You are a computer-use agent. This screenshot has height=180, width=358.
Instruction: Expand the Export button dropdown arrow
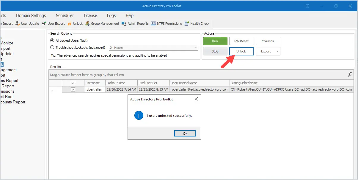click(278, 51)
